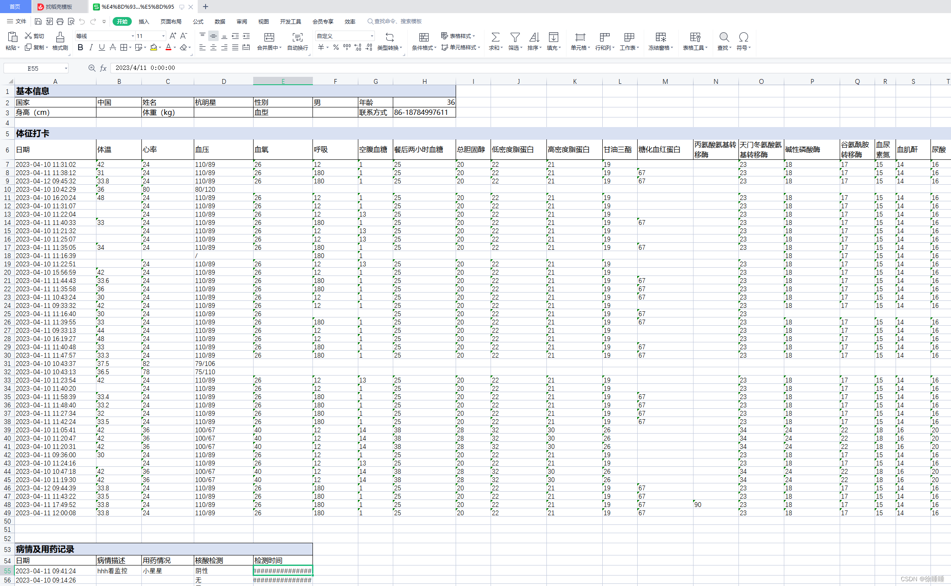951x586 pixels.
Task: Click the decrease indent icon
Action: 235,36
